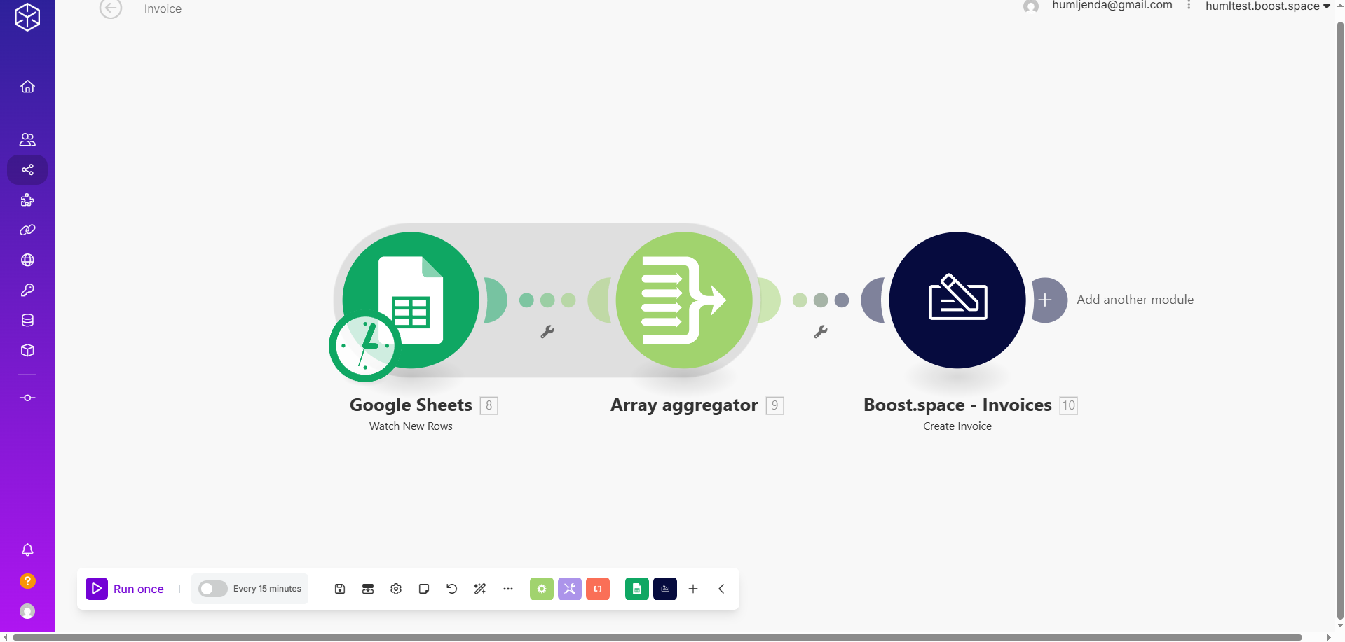Viewport: 1345px width, 642px height.
Task: Open the clock schedule on Google Sheets module
Action: 364,346
